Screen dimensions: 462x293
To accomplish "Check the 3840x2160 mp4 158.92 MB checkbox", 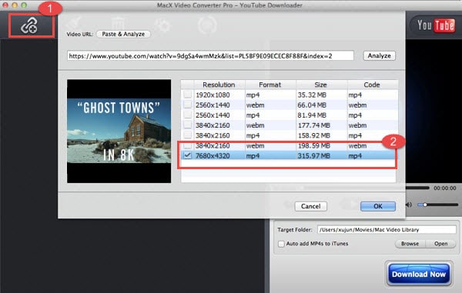I will point(187,135).
